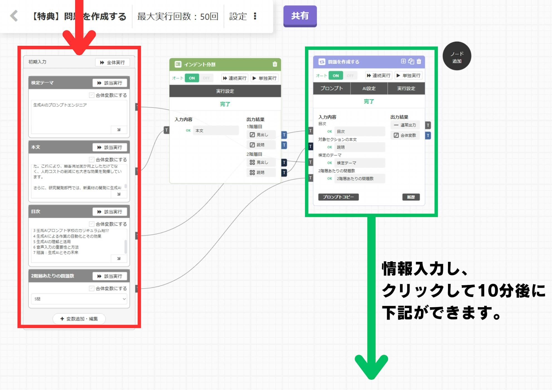The width and height of the screenshot is (552, 390).
Task: Click resize arrow icon in 検定テーマ textbox
Action: pos(119,130)
